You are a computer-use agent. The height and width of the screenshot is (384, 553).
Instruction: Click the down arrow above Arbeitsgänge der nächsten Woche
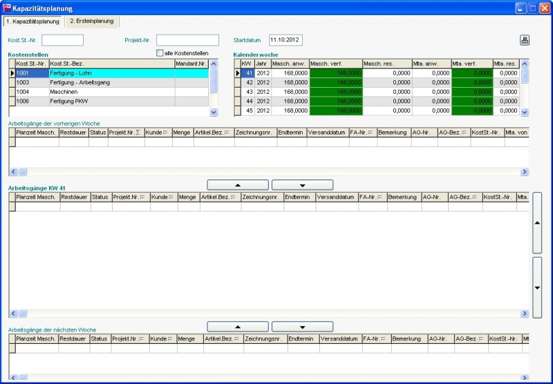click(x=302, y=327)
